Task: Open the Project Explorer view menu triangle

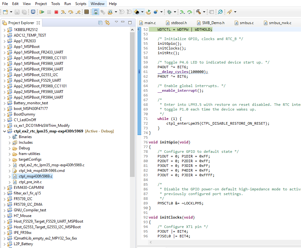Action: (x=116, y=23)
